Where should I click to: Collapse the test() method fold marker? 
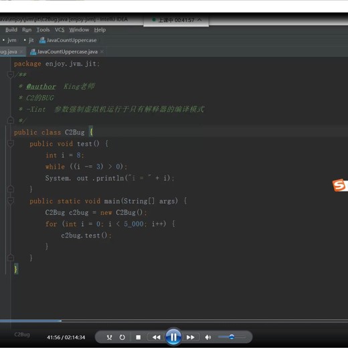click(x=10, y=143)
